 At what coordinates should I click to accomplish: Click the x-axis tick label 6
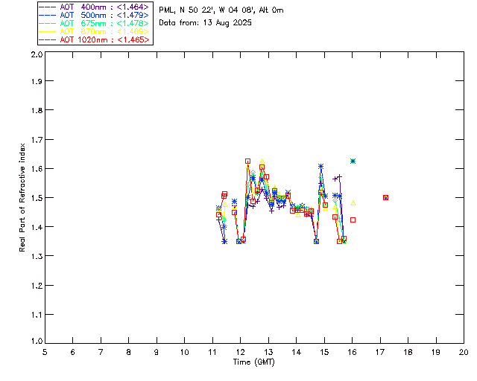point(73,352)
